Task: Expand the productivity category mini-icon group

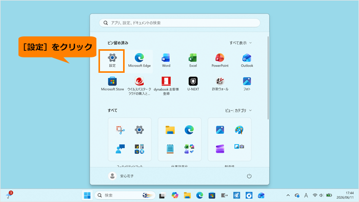Action: 189,149
